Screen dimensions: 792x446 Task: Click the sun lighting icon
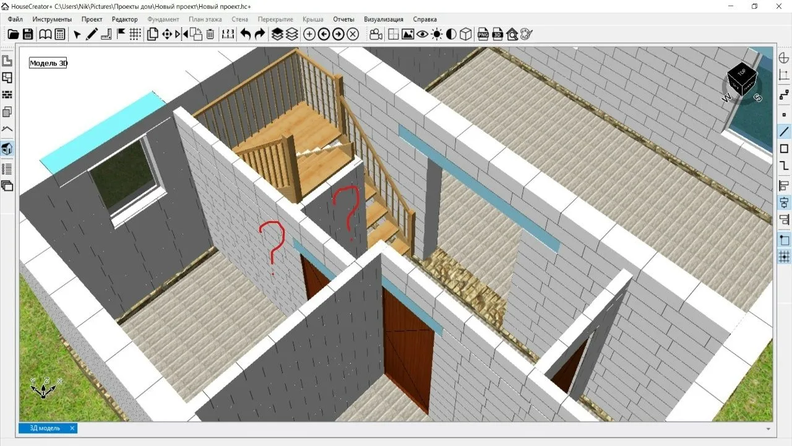point(437,34)
